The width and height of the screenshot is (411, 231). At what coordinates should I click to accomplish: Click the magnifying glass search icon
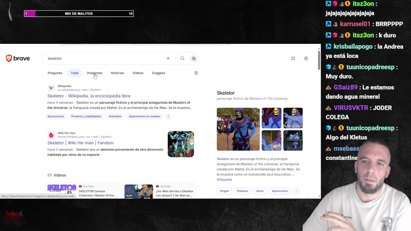coord(182,58)
